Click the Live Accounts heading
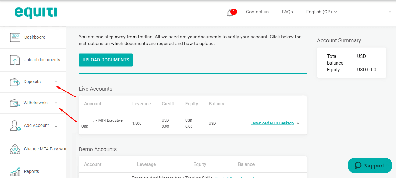Image resolution: width=396 pixels, height=178 pixels. [95, 89]
